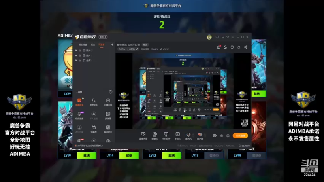The width and height of the screenshot is (324, 182).
Task: Click the 修改 button beside stream title
Action: click(x=145, y=45)
